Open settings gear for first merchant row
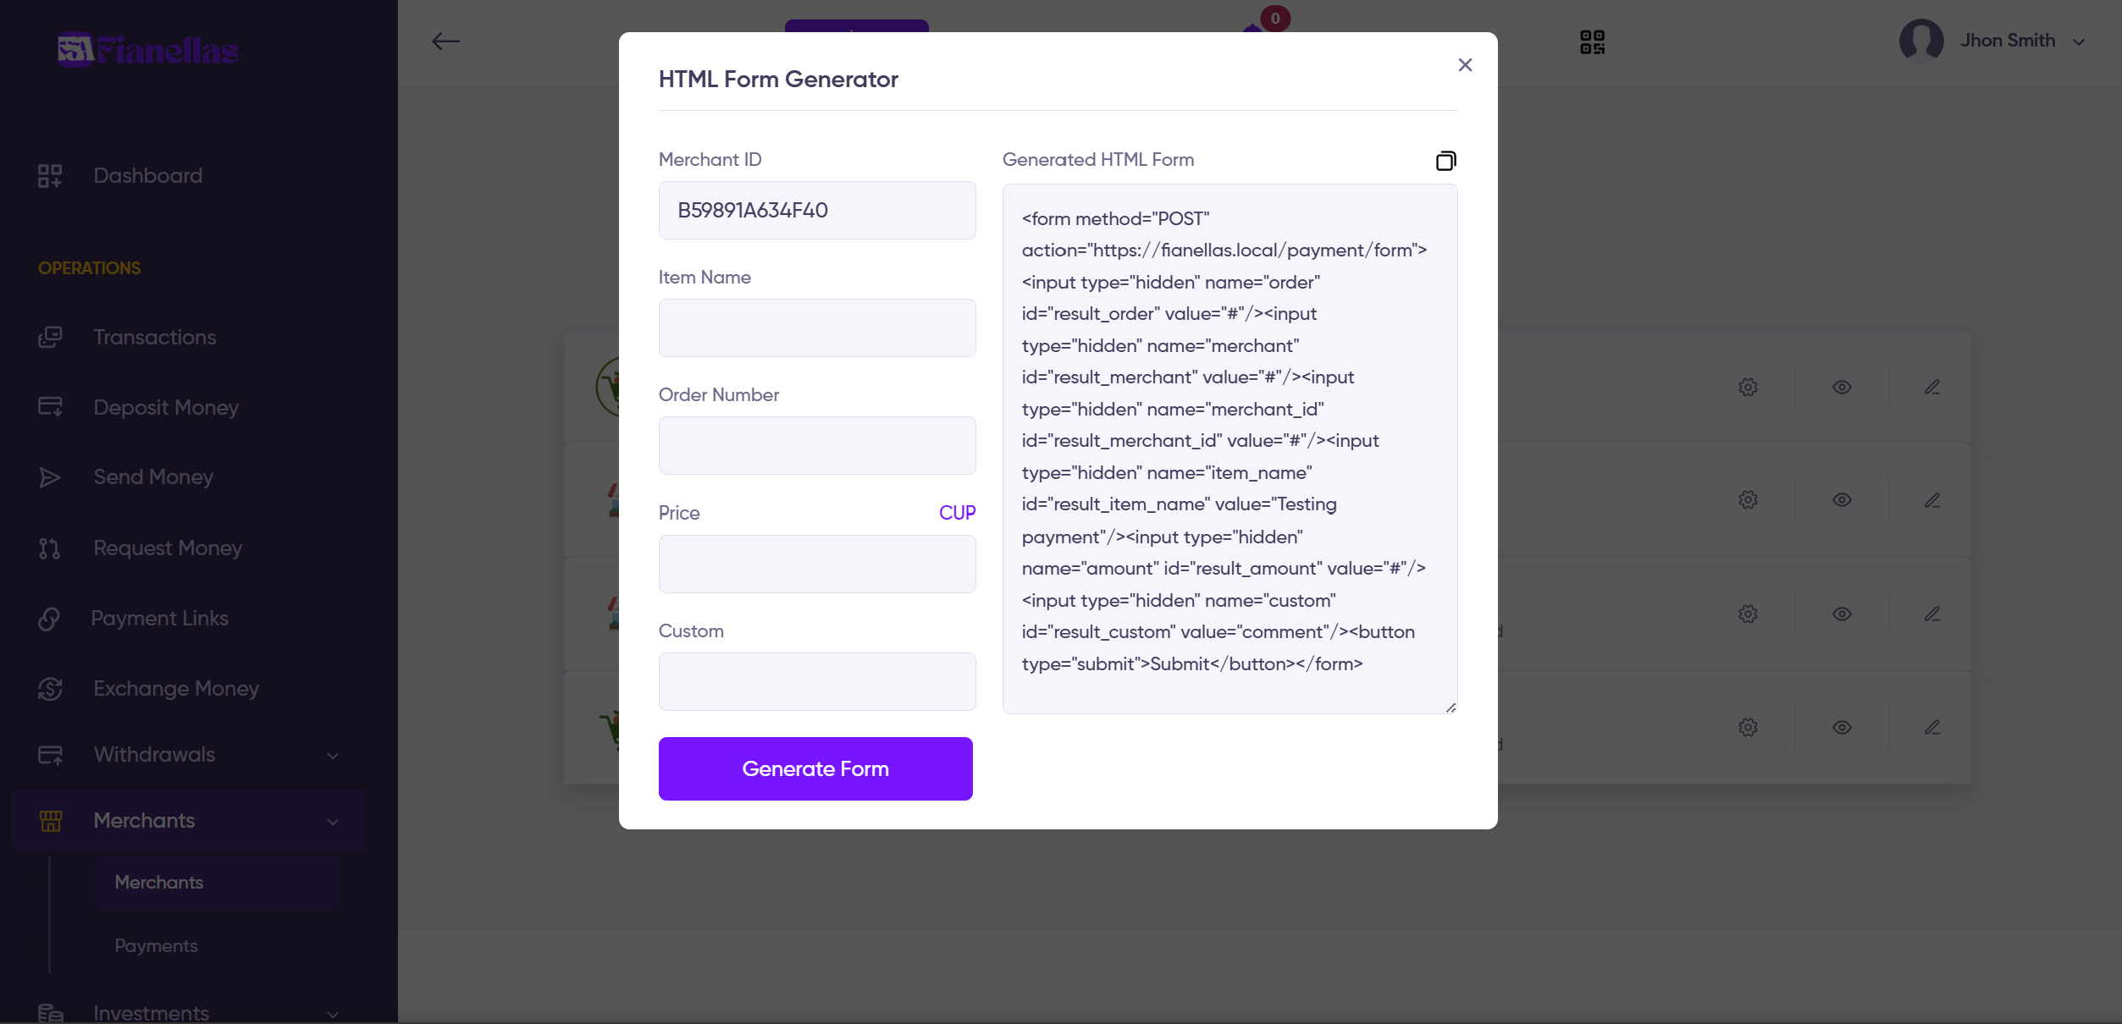The image size is (2122, 1024). 1748,388
